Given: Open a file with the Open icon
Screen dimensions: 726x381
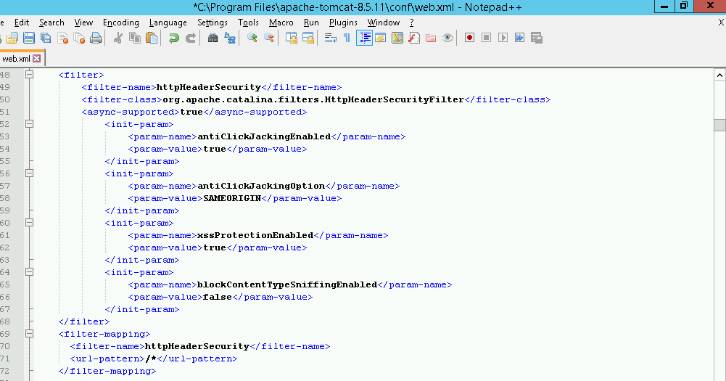Looking at the screenshot, I should [x=12, y=38].
